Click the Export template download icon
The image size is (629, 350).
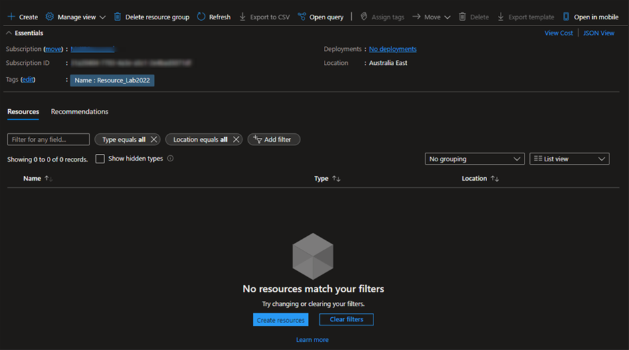501,17
